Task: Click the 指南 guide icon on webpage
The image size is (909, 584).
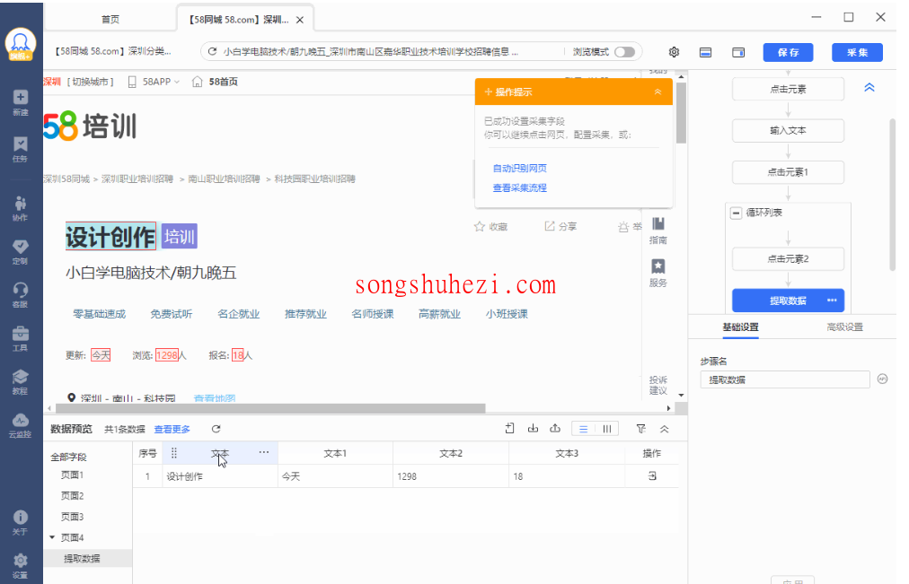Action: click(x=658, y=231)
